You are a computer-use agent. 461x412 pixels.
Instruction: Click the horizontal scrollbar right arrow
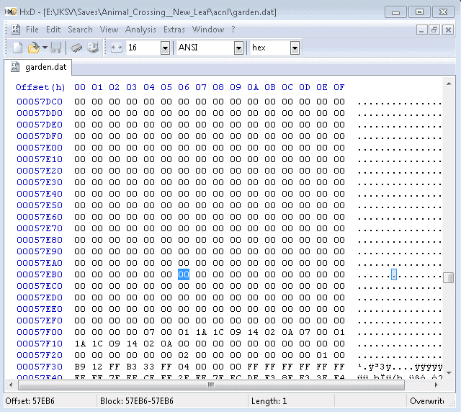[437, 385]
